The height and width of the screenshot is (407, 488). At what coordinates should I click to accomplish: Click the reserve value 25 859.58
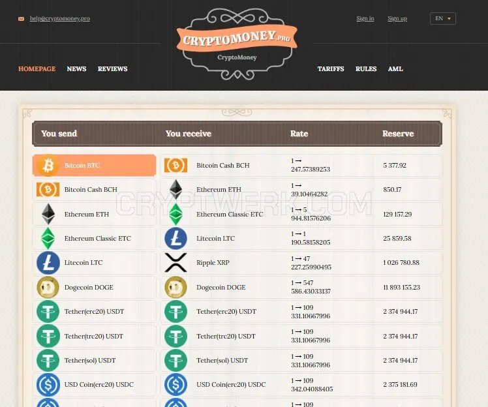397,238
